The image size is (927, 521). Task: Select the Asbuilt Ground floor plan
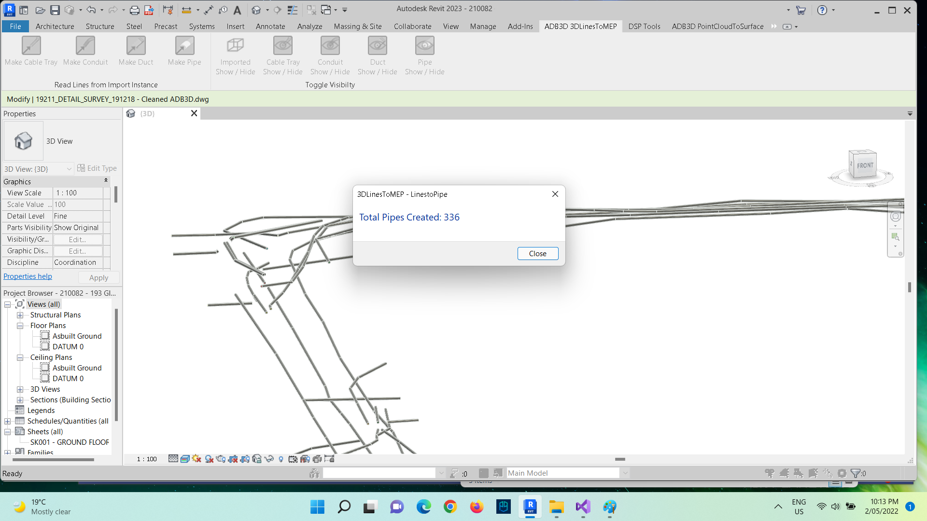click(x=77, y=336)
